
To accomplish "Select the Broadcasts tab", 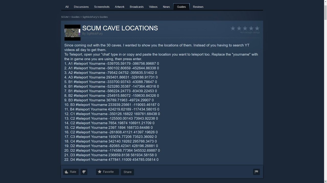I will click(x=137, y=7).
